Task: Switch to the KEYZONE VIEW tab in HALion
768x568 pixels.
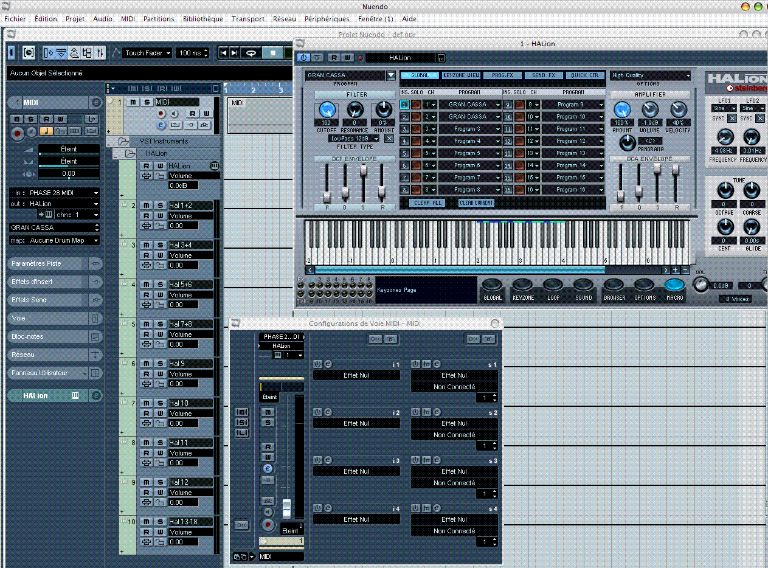Action: 460,75
